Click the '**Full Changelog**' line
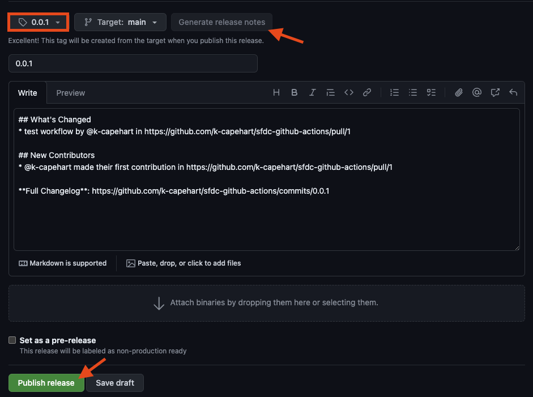Viewport: 533px width, 397px height. [x=174, y=191]
